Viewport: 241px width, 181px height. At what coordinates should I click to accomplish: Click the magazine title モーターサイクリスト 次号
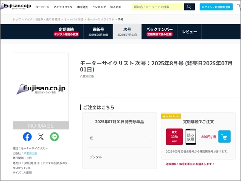pos(157,66)
